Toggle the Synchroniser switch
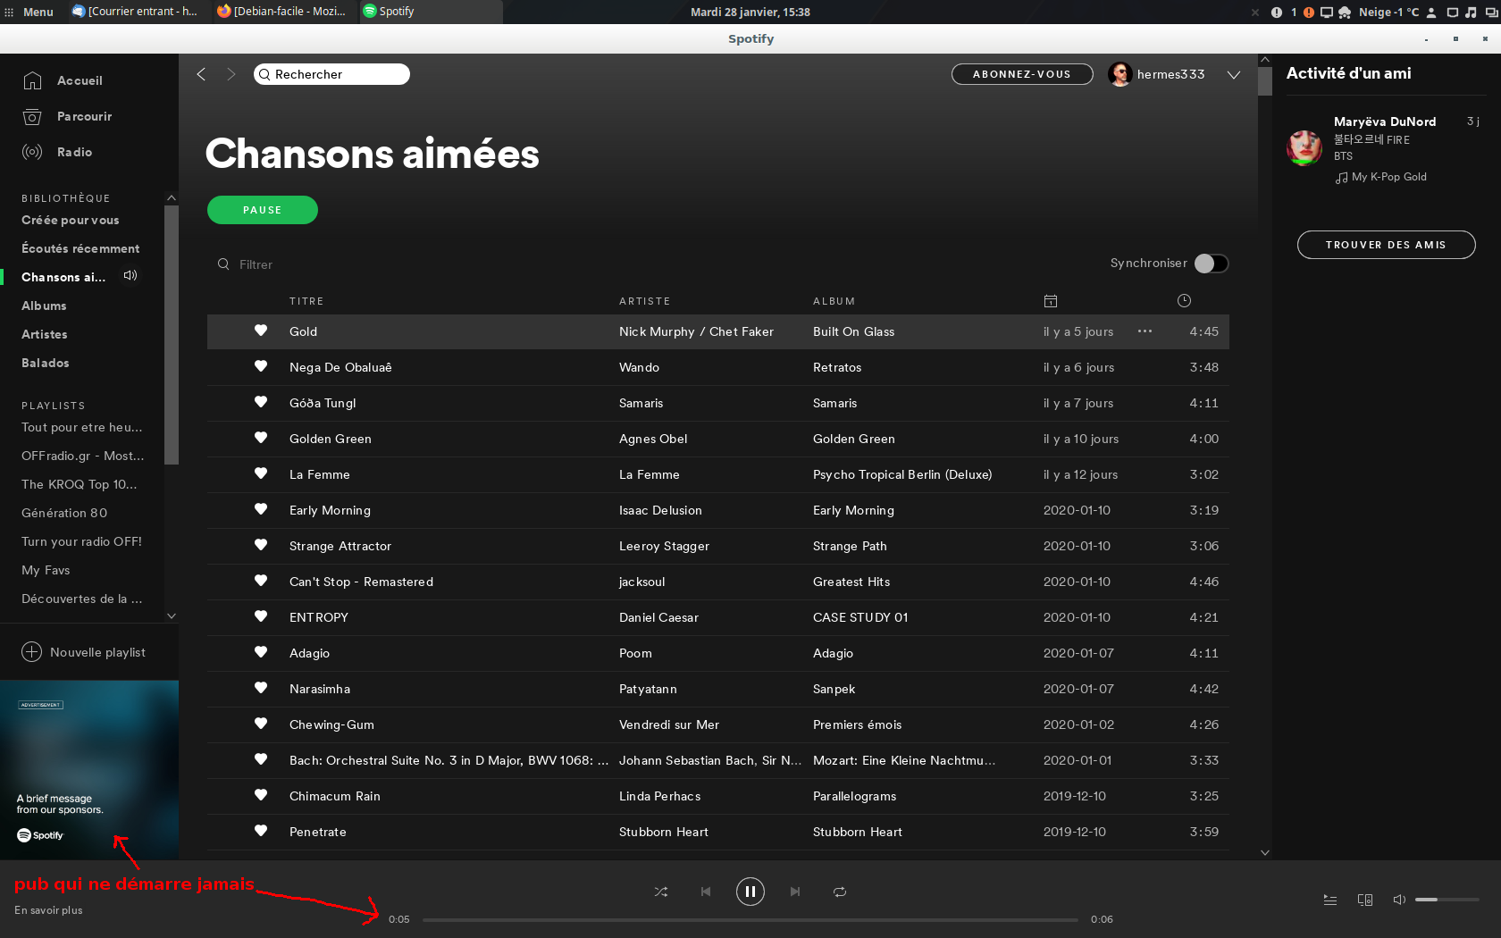The height and width of the screenshot is (938, 1501). [x=1212, y=264]
